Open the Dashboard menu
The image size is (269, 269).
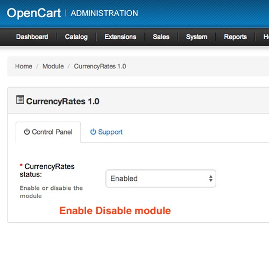(32, 37)
